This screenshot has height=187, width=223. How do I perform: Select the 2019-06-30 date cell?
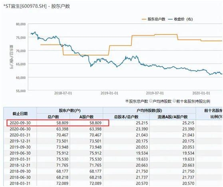point(20,153)
